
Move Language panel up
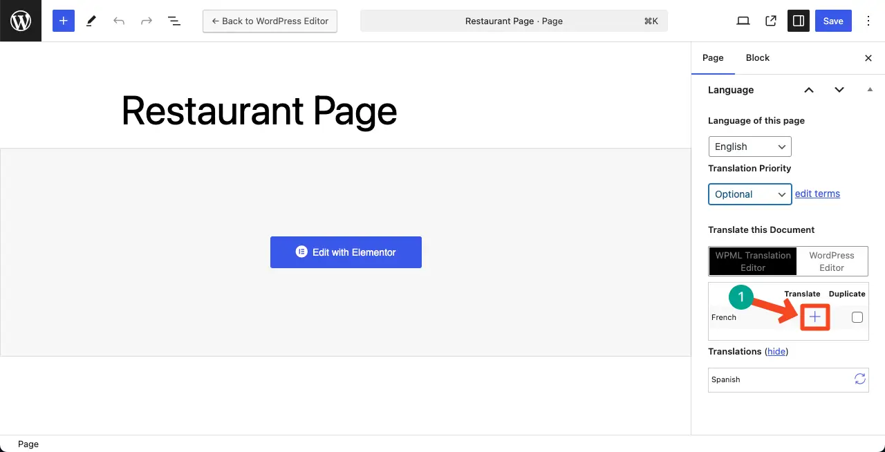coord(809,90)
